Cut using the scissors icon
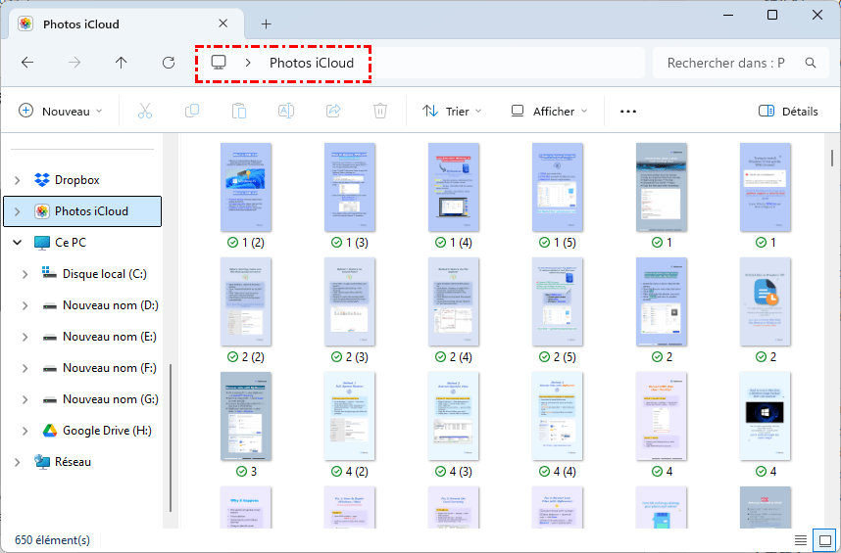841x553 pixels. (x=145, y=111)
